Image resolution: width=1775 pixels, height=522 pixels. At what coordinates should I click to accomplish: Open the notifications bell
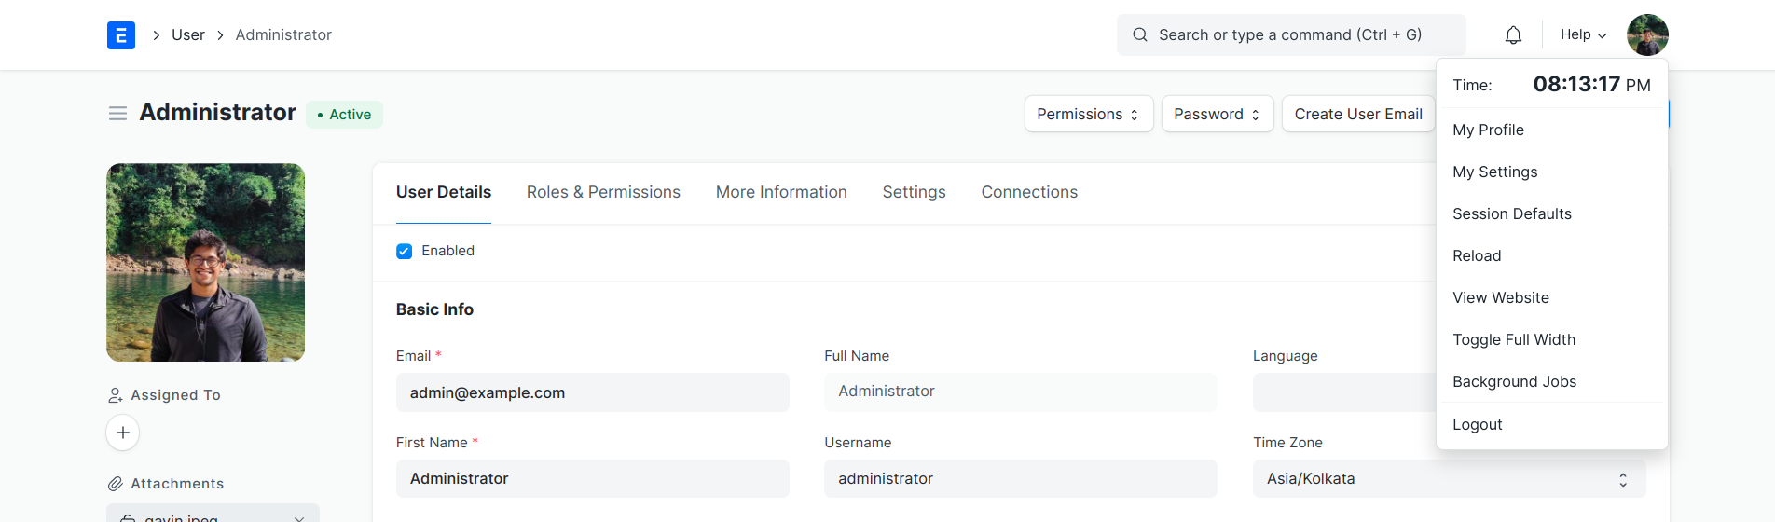pos(1513,35)
